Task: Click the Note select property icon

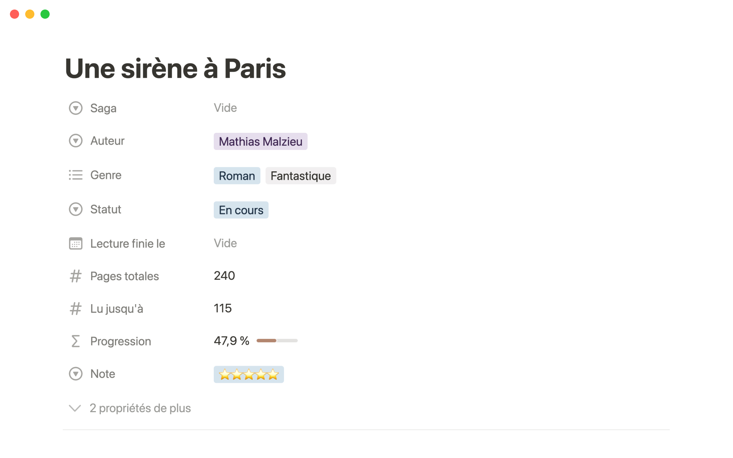Action: pyautogui.click(x=76, y=374)
